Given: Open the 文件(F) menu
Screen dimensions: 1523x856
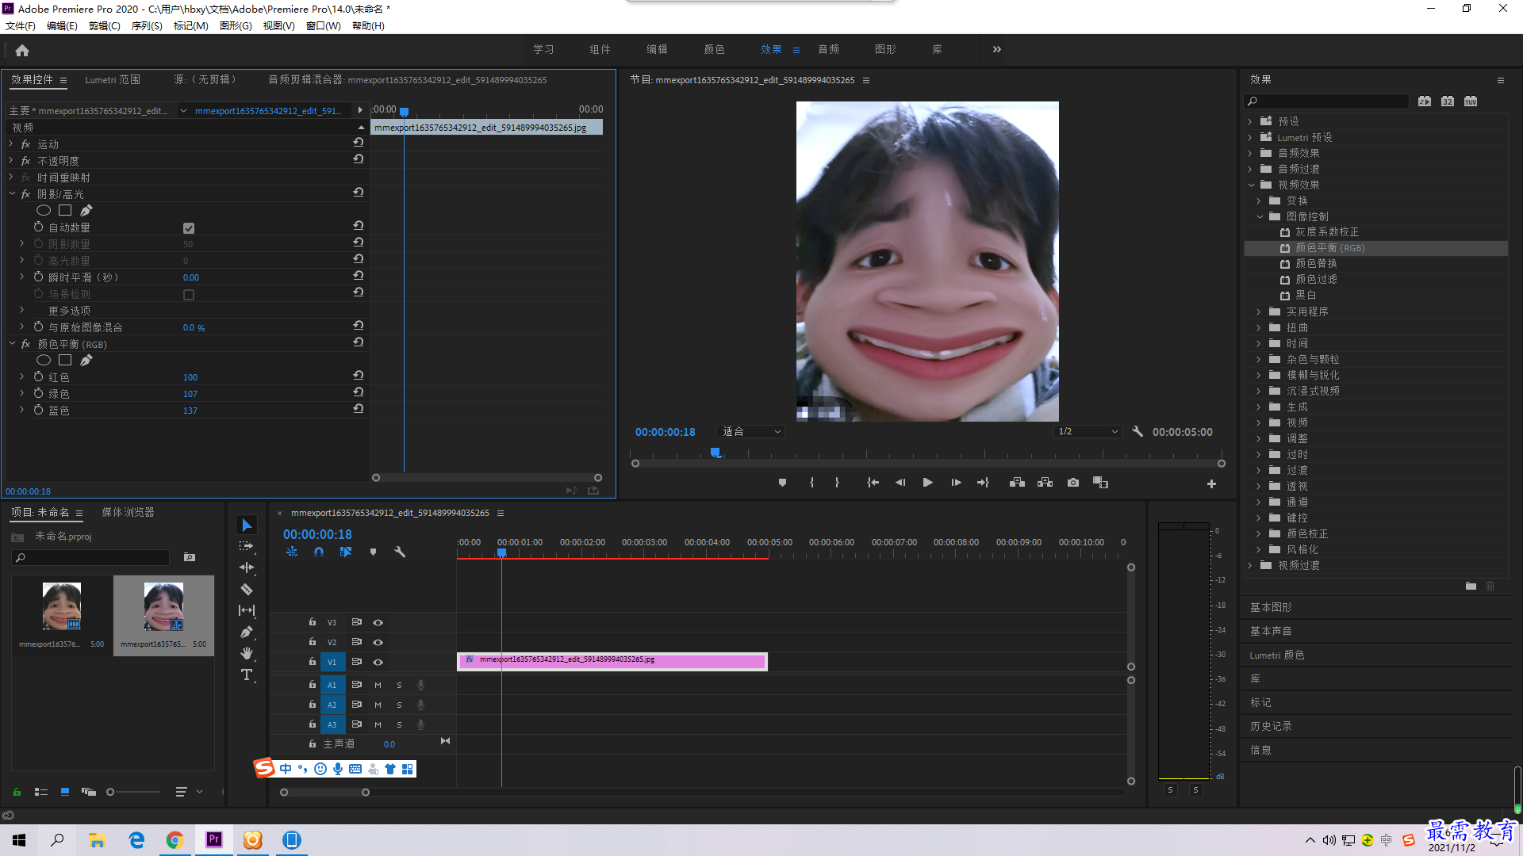Looking at the screenshot, I should pos(21,26).
